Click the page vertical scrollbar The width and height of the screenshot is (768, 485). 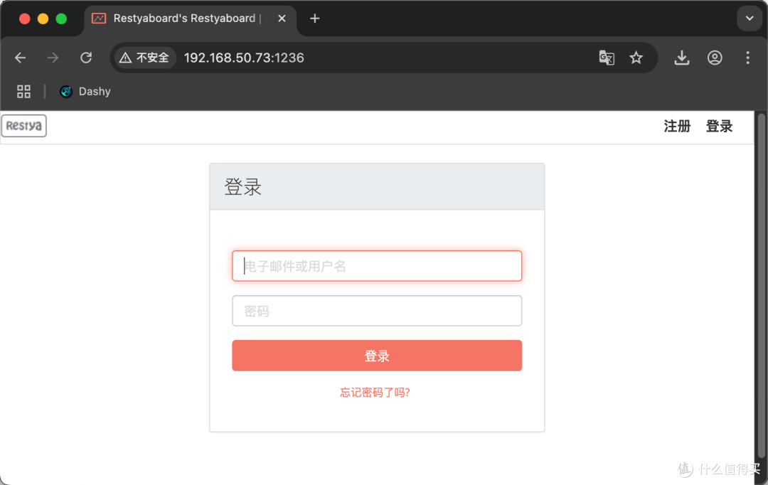coord(761,286)
